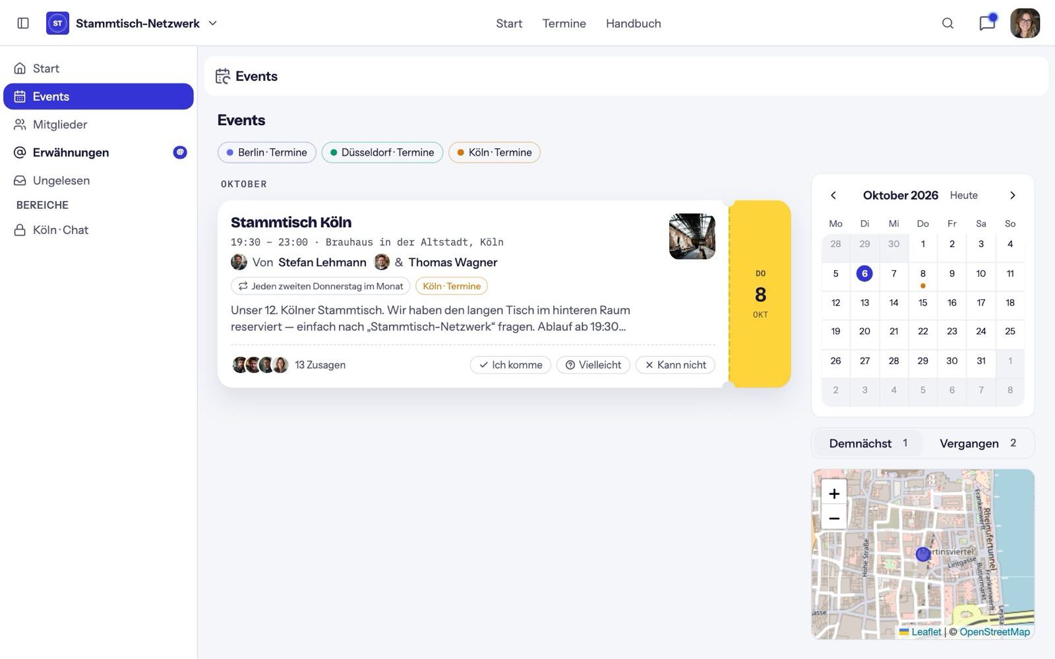The width and height of the screenshot is (1055, 659).
Task: Go to next month in calendar
Action: click(x=1013, y=195)
